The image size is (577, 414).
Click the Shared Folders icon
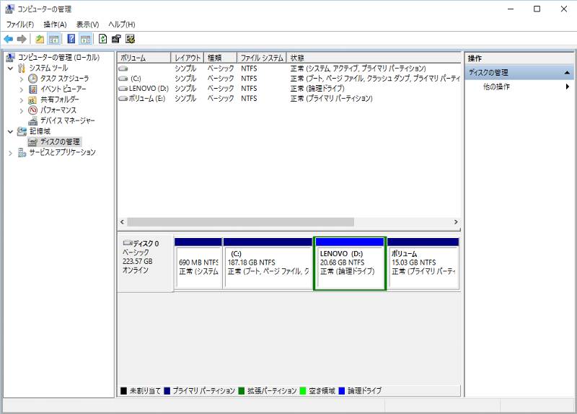pyautogui.click(x=32, y=100)
